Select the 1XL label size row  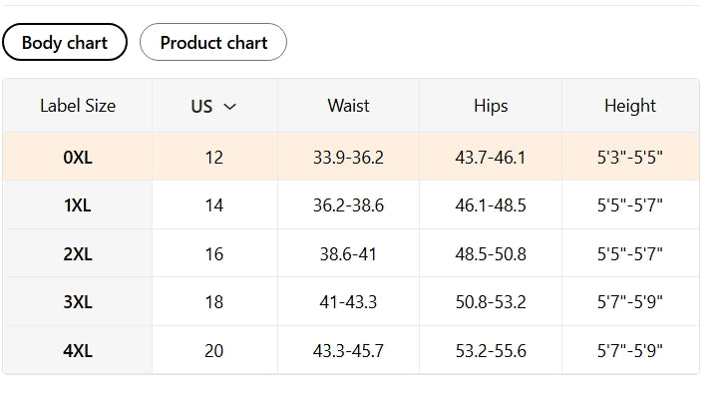click(x=78, y=205)
